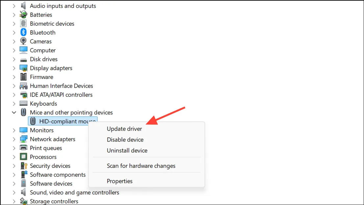Image resolution: width=364 pixels, height=205 pixels.
Task: Select the Computer category label
Action: 43,50
